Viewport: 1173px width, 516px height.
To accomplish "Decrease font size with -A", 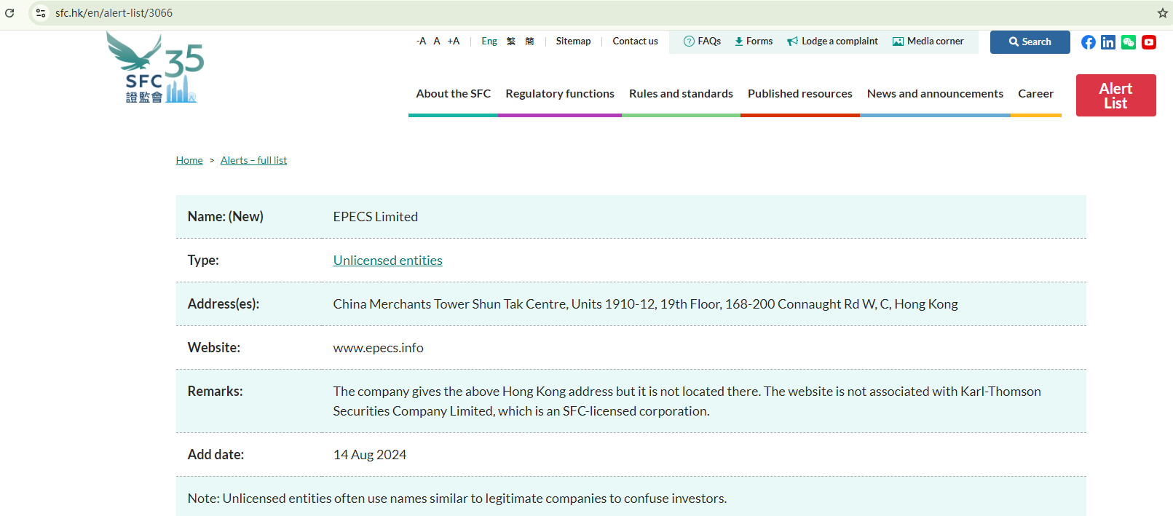I will tap(421, 41).
